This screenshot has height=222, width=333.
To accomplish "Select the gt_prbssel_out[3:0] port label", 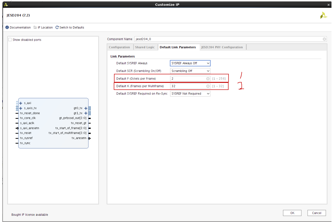I will tap(73, 118).
